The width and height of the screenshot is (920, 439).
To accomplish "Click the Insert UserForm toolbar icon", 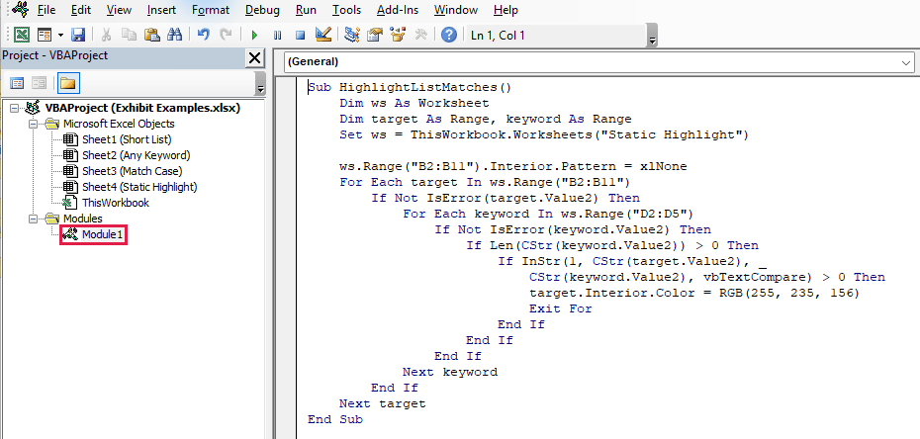I will (45, 36).
